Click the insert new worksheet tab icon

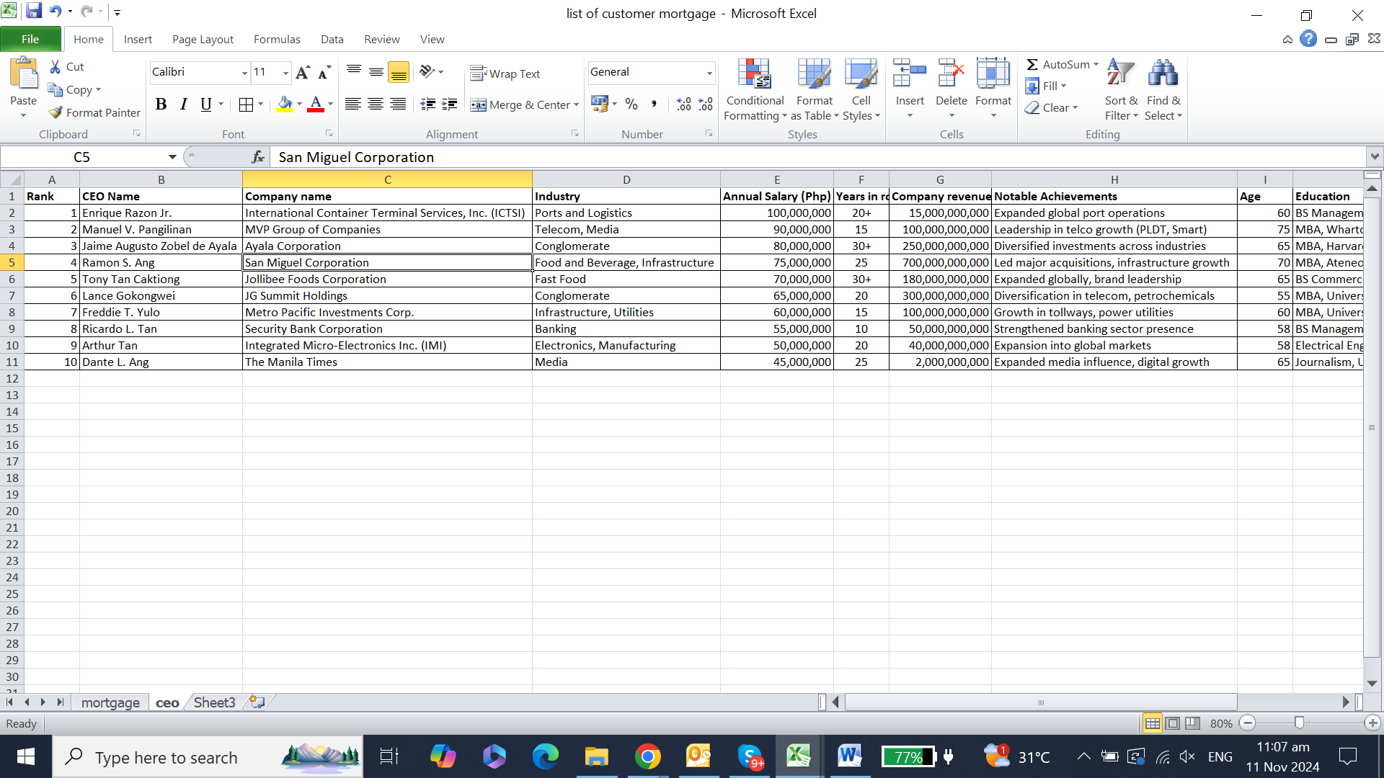pos(257,702)
